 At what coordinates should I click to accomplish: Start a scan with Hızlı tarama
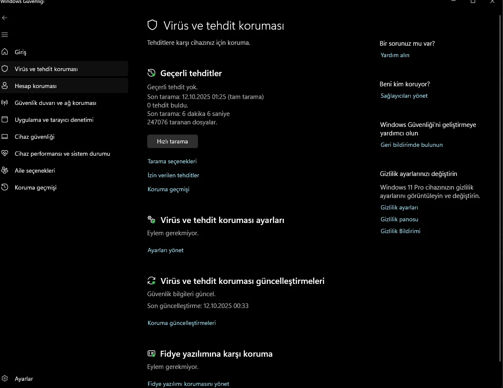click(172, 141)
